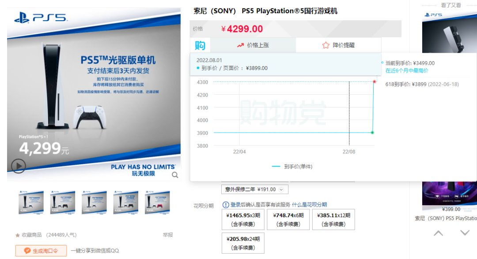Screen dimensions: 477x259
Task: Select the fourth thumbnail priced 4,028
Action: (x=125, y=202)
